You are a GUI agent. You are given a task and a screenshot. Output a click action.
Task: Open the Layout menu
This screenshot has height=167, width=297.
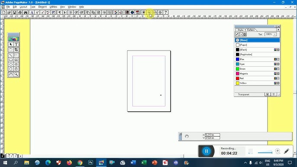click(x=23, y=7)
